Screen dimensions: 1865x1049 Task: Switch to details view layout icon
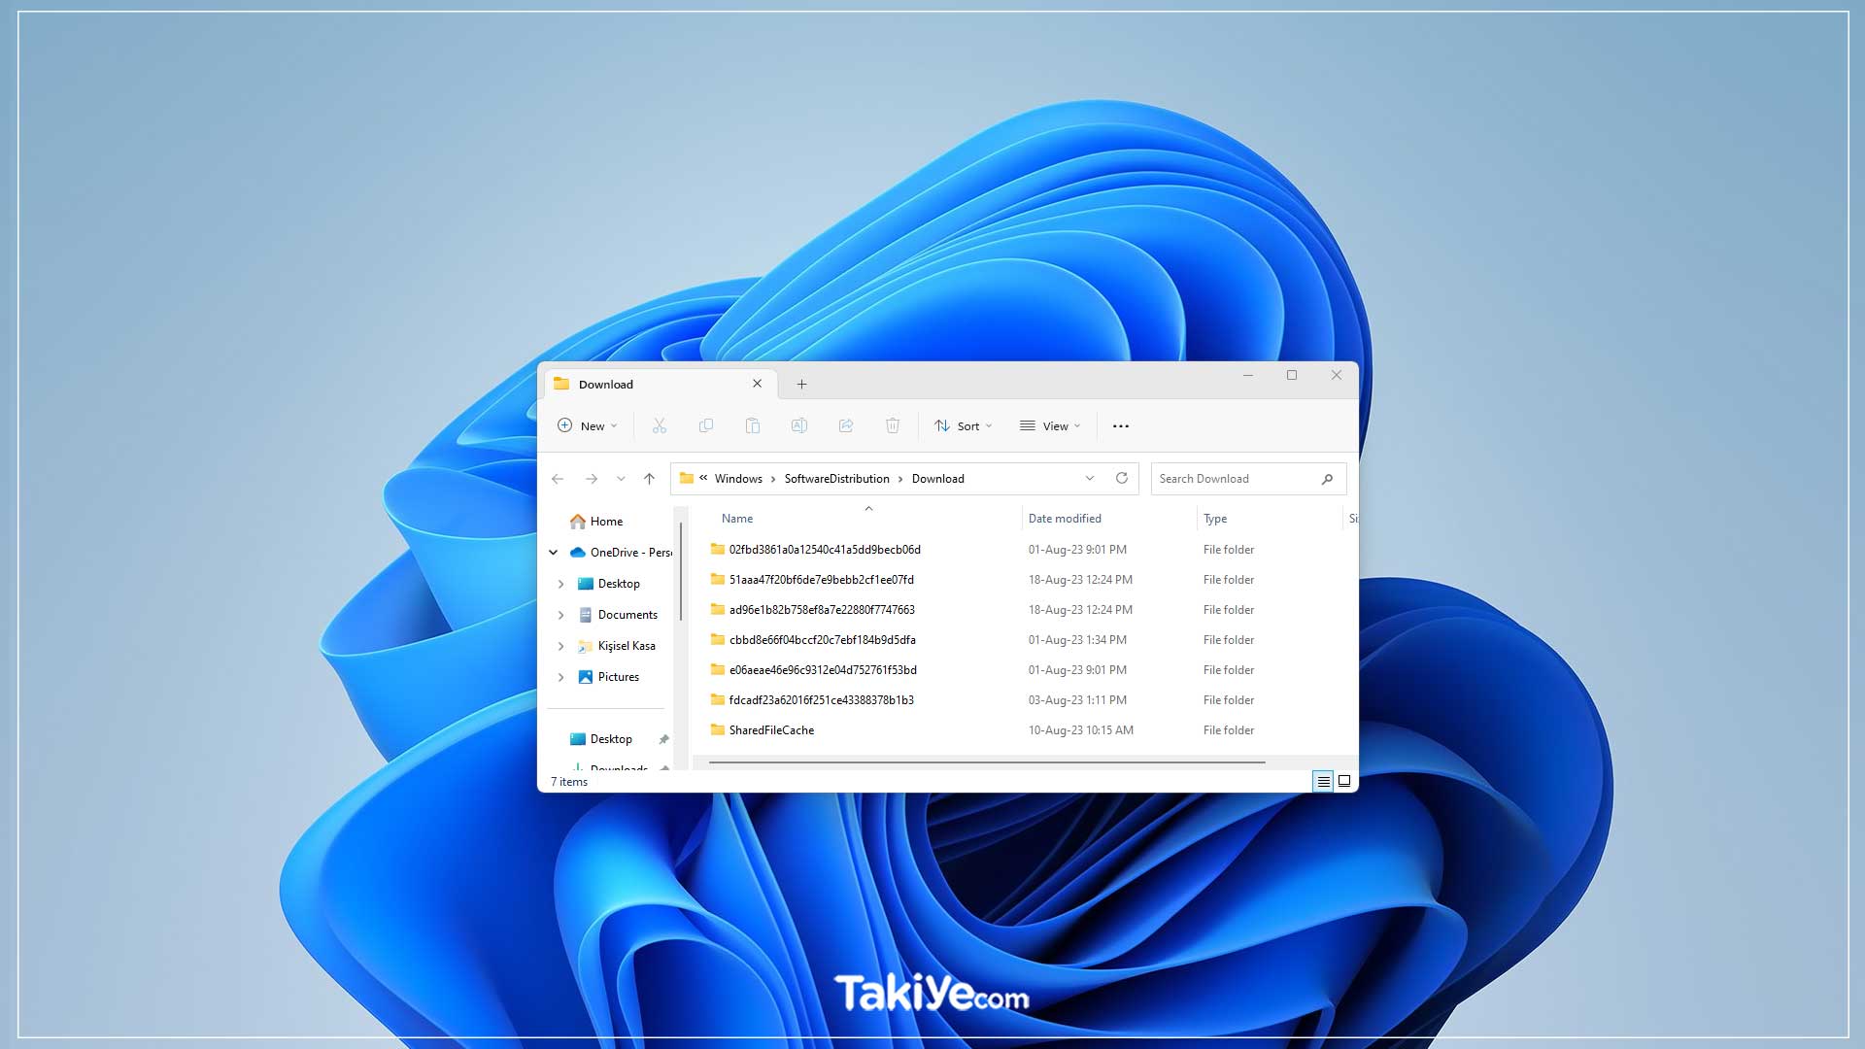click(x=1323, y=781)
